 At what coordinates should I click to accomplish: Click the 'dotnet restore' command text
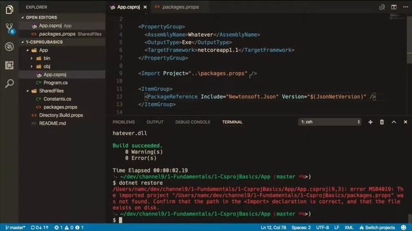140,183
